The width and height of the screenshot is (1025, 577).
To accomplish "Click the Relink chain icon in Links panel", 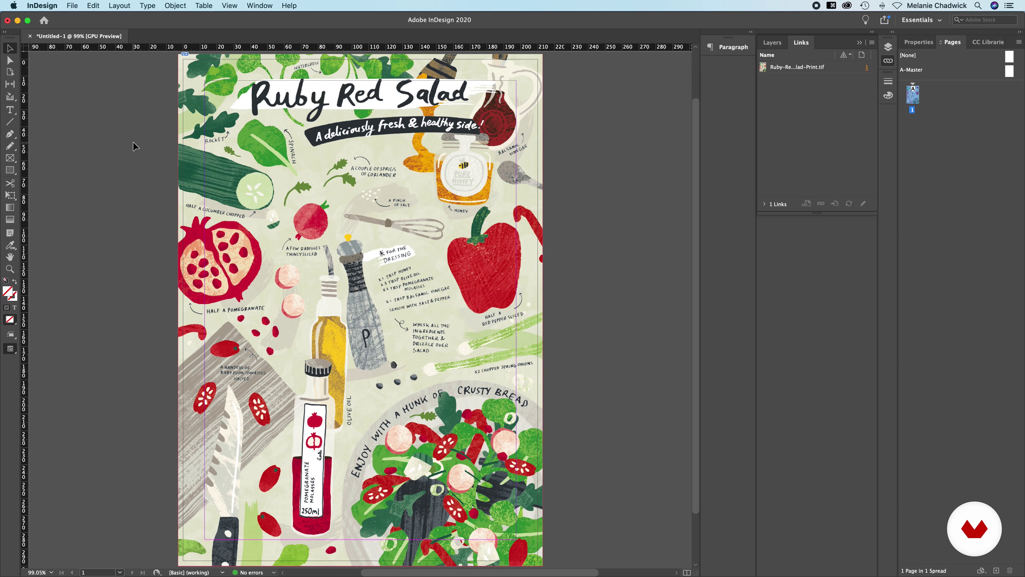I will 821,204.
